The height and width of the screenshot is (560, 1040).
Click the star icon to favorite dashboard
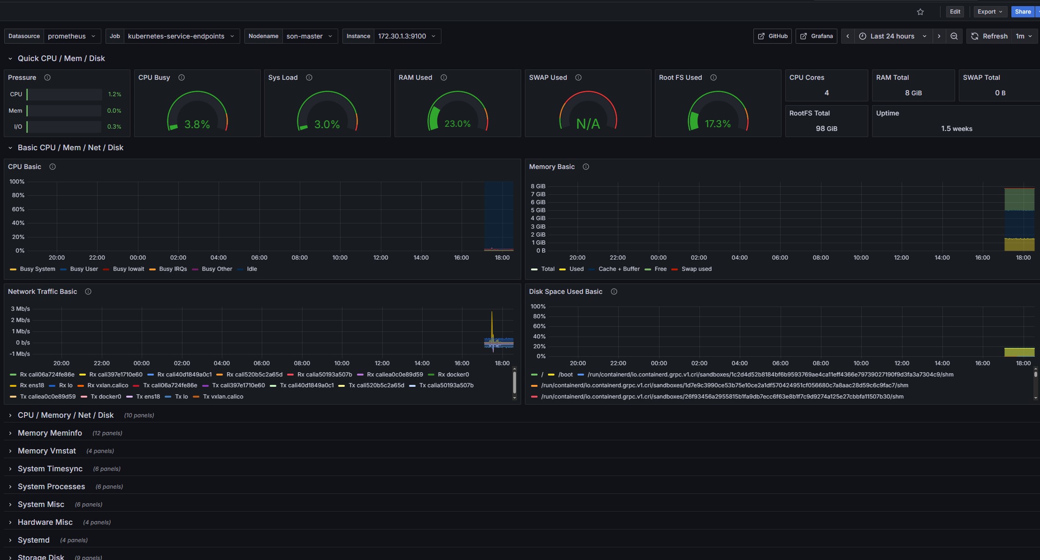click(x=920, y=11)
